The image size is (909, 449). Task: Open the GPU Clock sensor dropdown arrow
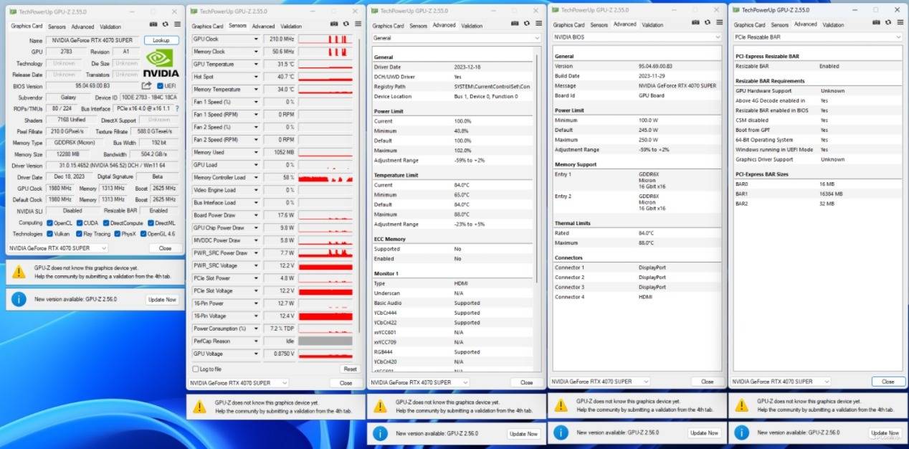tap(256, 39)
